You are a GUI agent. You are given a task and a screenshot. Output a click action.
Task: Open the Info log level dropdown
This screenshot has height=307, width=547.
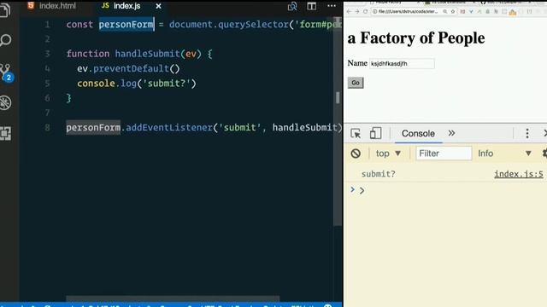coord(504,153)
